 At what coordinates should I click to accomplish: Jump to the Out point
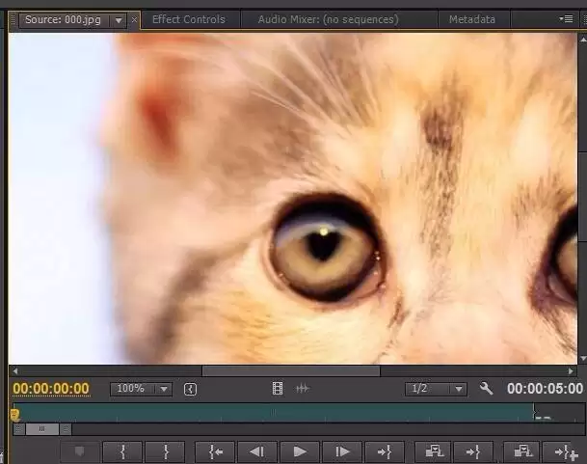pyautogui.click(x=385, y=451)
